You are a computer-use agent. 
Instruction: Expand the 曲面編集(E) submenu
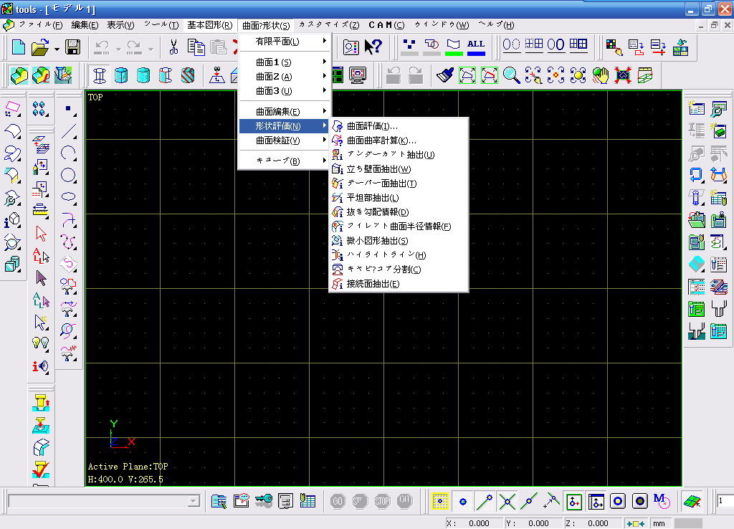[x=285, y=111]
